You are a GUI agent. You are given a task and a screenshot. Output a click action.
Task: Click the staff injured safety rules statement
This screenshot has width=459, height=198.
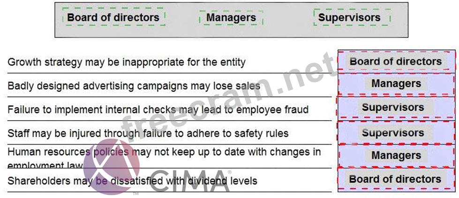[x=148, y=134]
